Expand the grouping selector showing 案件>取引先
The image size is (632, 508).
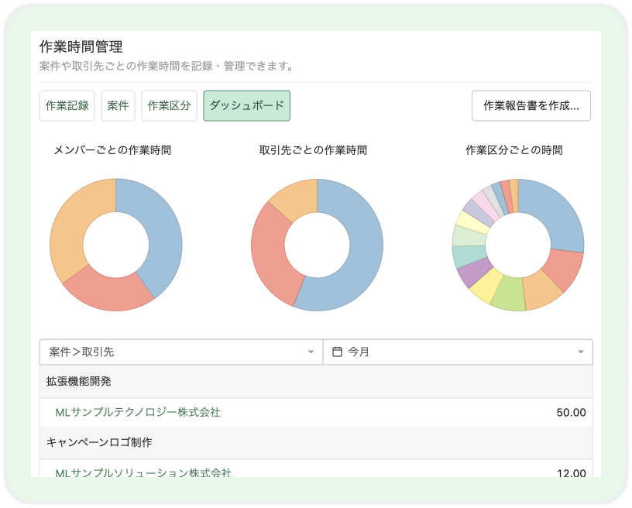click(x=178, y=351)
